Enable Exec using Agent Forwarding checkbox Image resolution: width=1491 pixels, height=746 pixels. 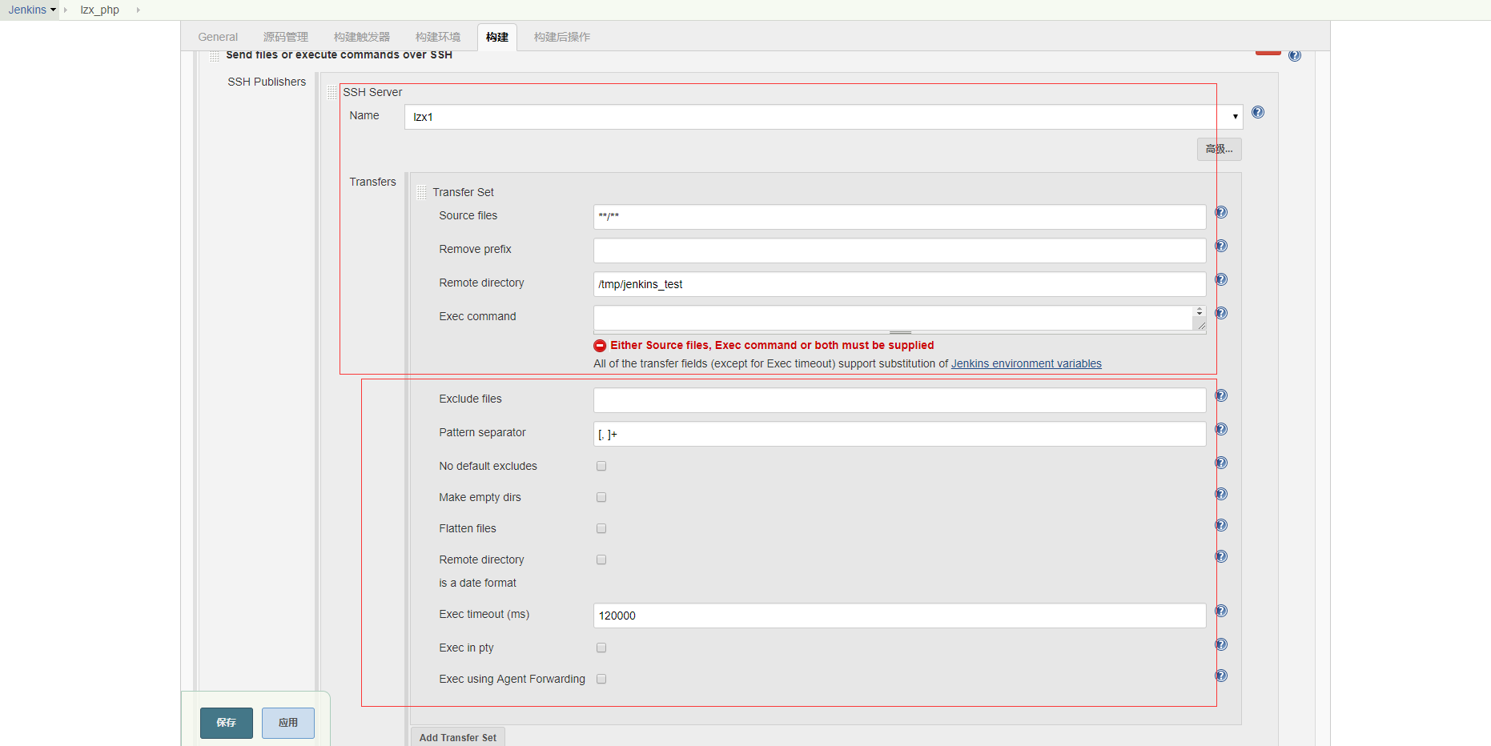[x=601, y=679]
